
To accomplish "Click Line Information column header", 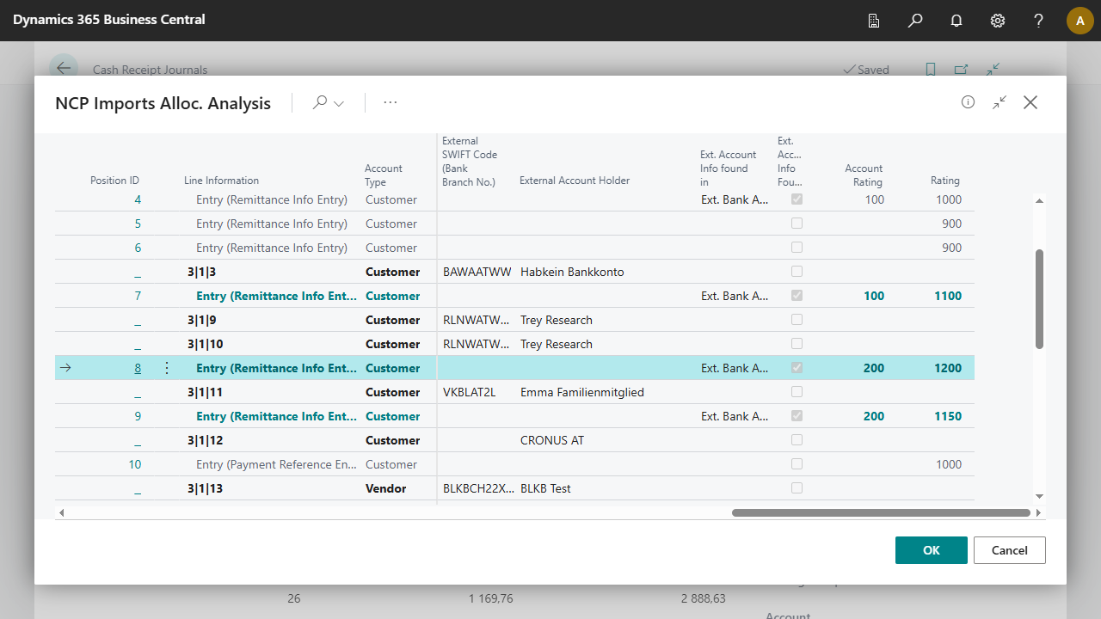I will (x=221, y=181).
